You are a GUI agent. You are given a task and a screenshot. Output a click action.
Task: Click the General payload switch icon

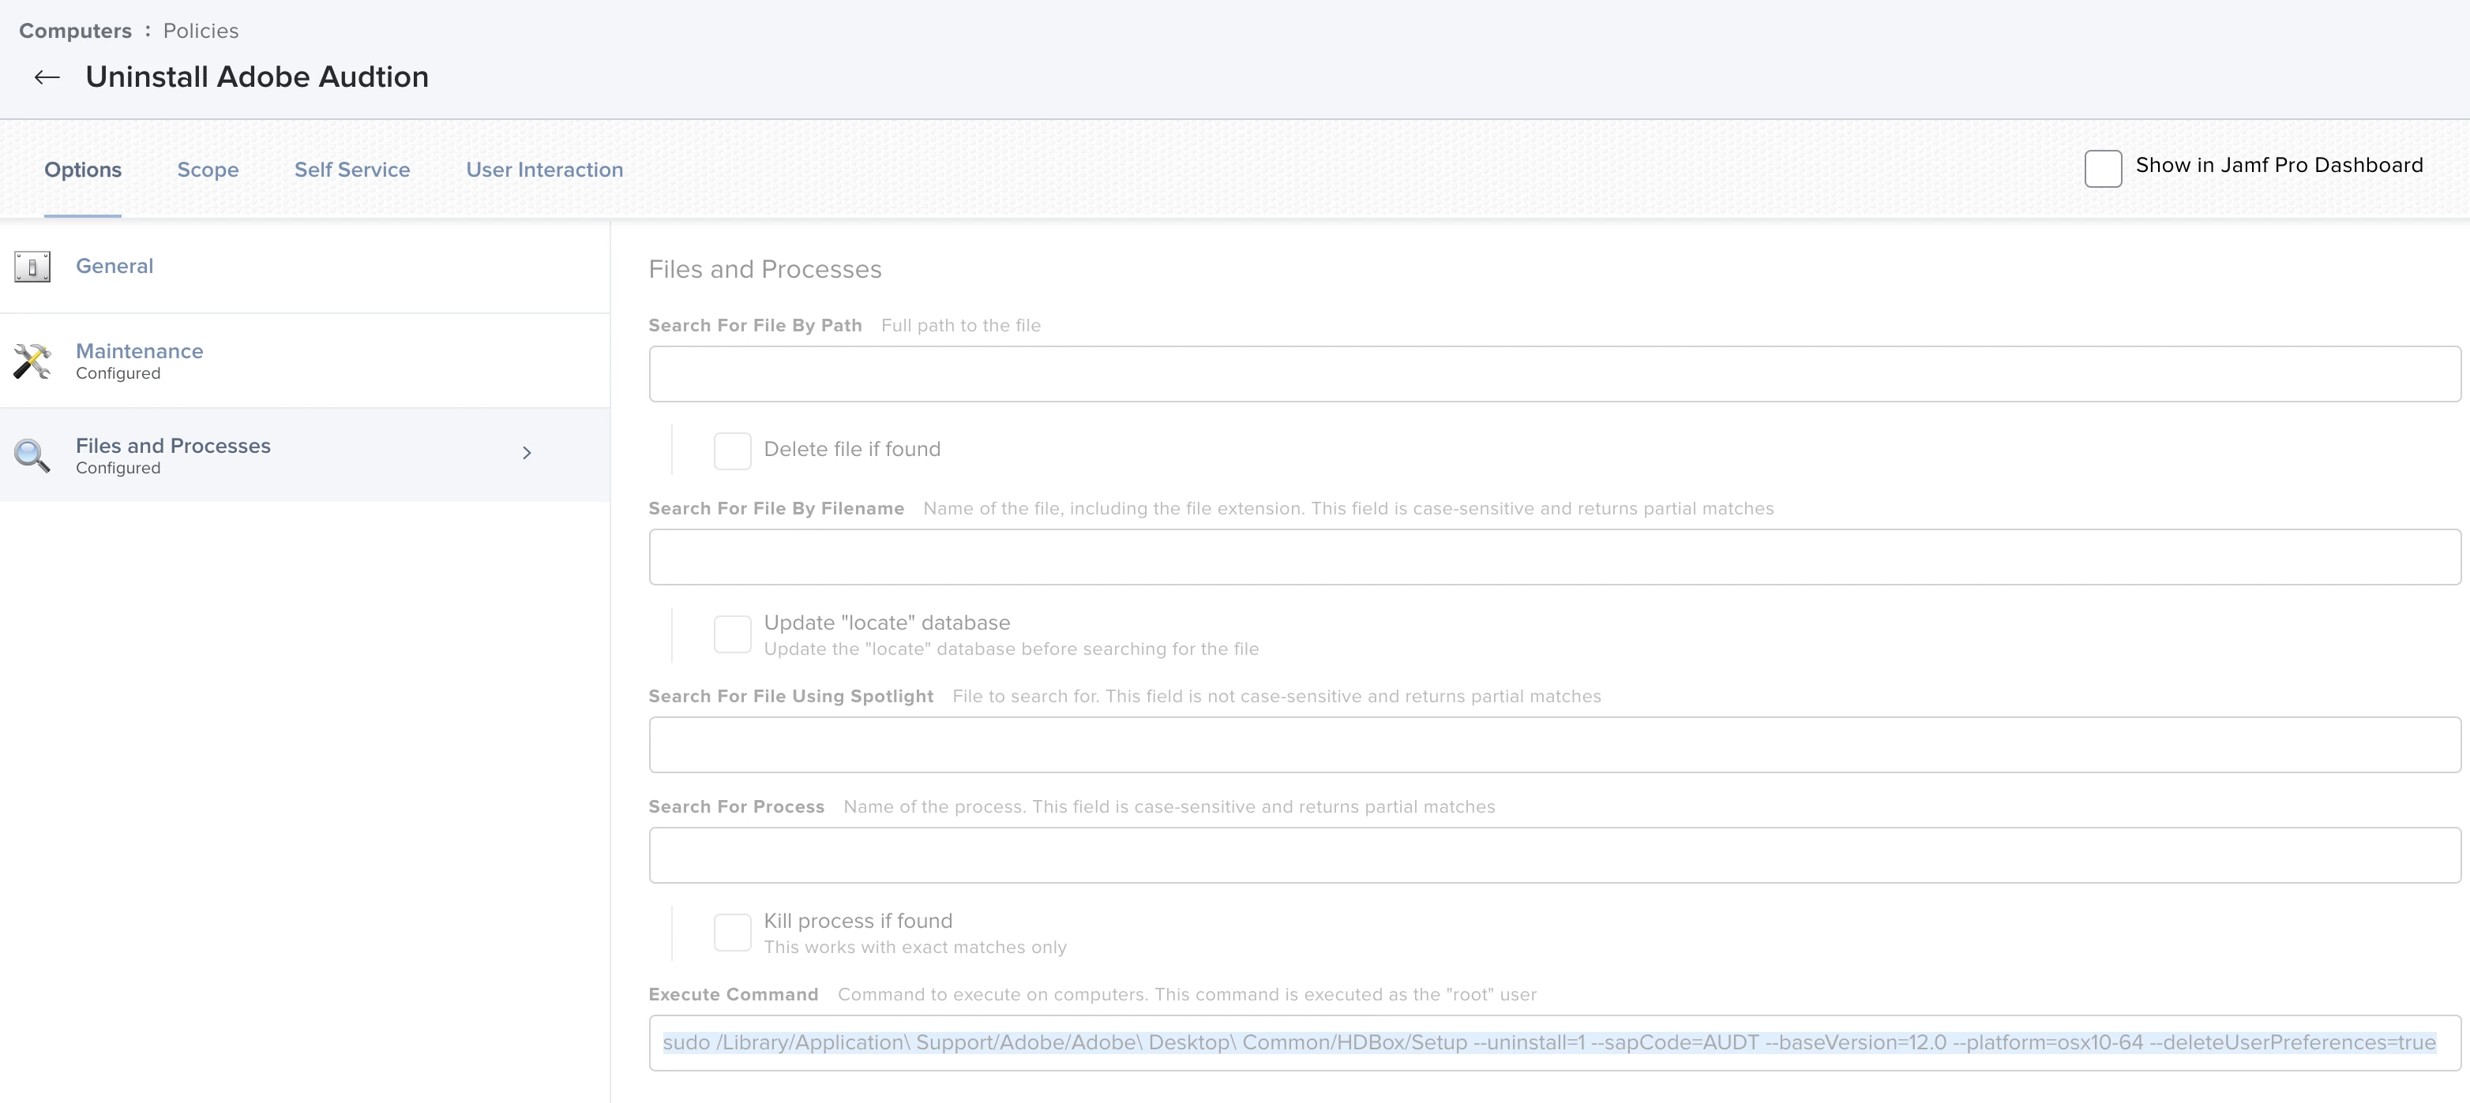pos(32,267)
